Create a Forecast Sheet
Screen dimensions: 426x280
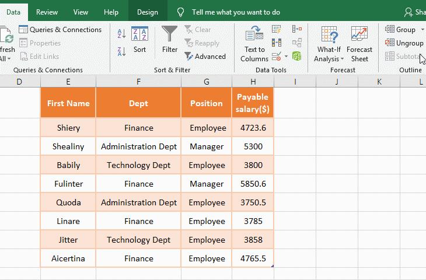[x=359, y=44]
